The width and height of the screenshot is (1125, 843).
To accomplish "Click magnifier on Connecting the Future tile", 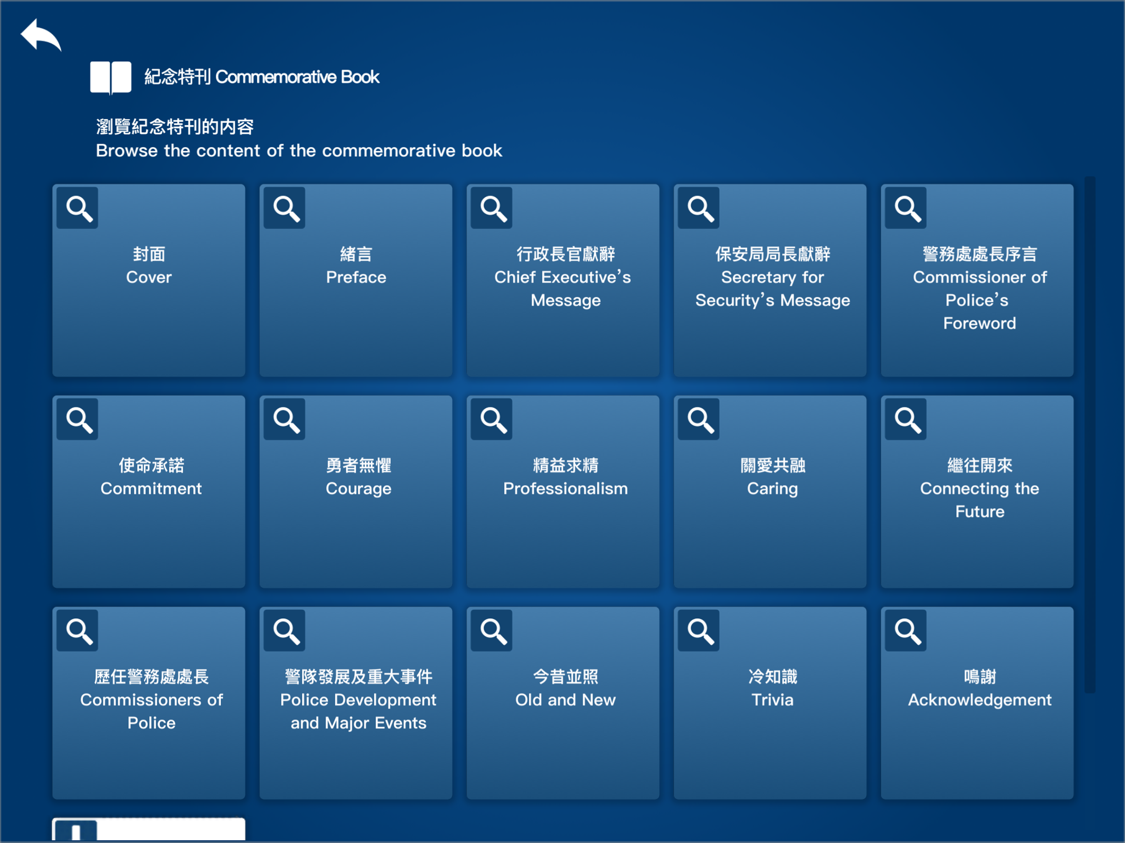I will pyautogui.click(x=905, y=419).
